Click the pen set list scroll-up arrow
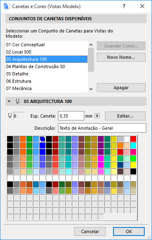The height and width of the screenshot is (240, 152). coord(91,45)
